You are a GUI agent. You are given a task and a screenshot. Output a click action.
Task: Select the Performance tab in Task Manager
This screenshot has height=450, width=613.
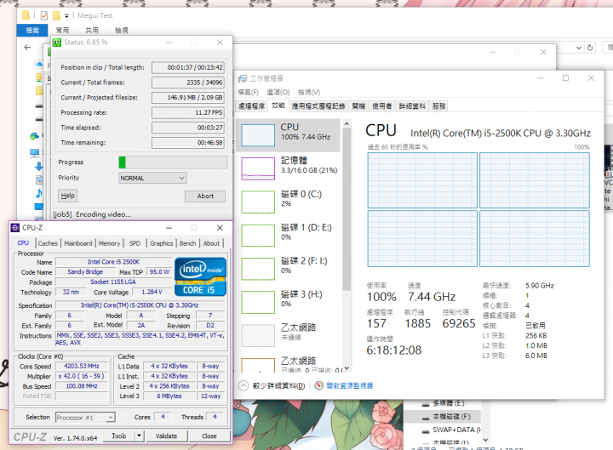click(278, 105)
